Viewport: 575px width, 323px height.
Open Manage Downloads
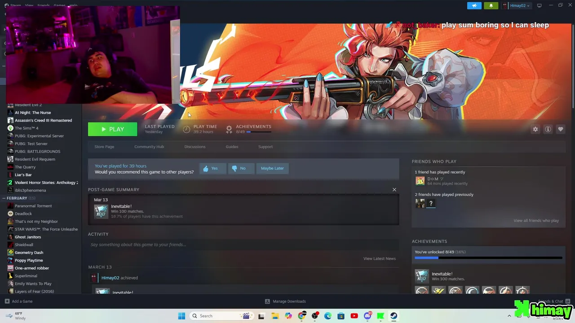pyautogui.click(x=285, y=301)
